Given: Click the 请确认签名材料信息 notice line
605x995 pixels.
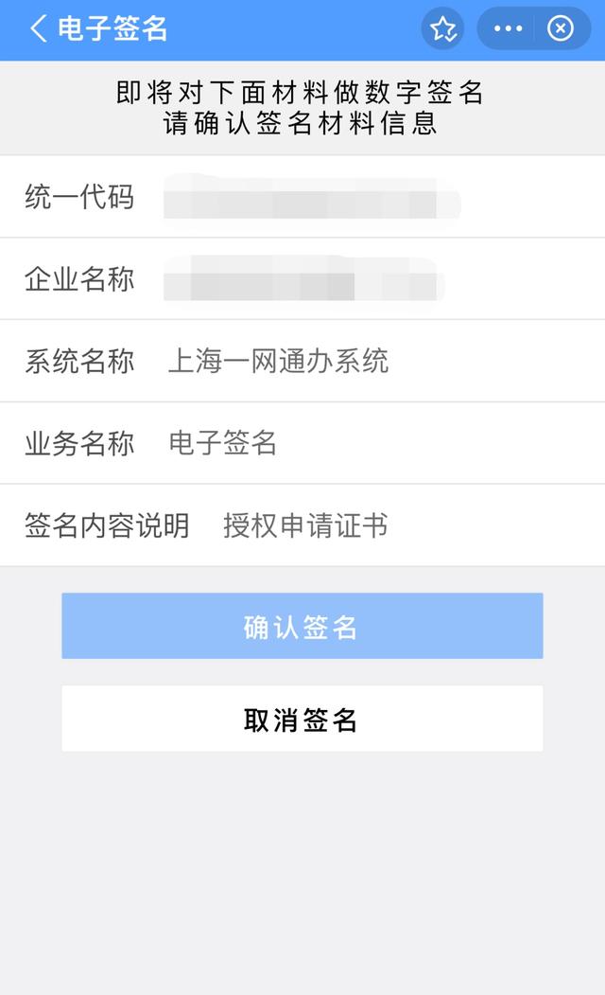Looking at the screenshot, I should click(x=301, y=124).
